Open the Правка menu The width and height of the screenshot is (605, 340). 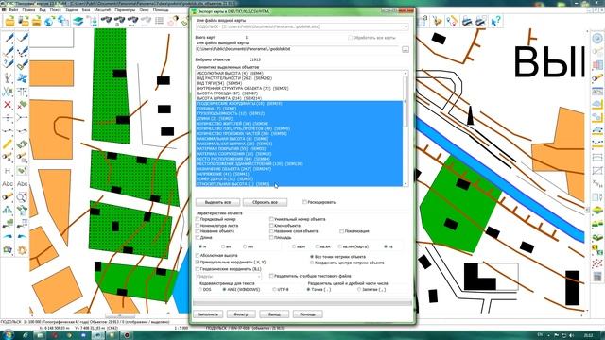[x=28, y=10]
